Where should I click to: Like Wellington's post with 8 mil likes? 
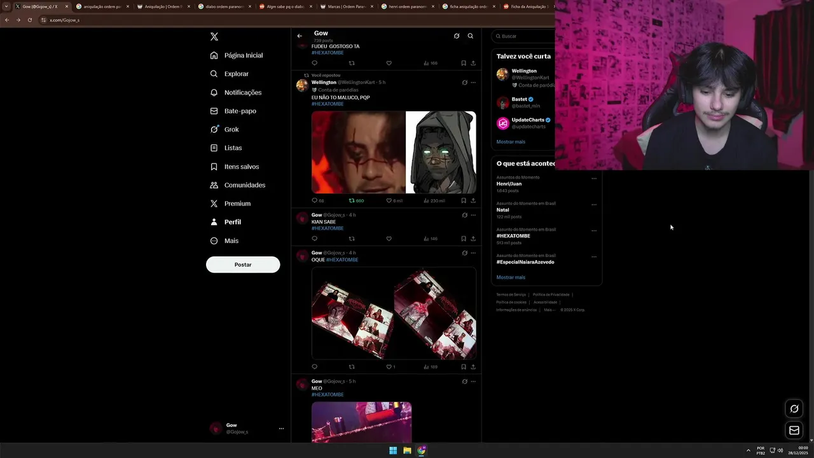(394, 200)
